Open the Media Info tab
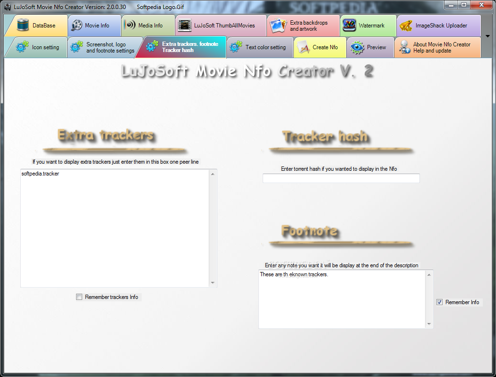Viewport: 496px width, 377px height. (148, 26)
